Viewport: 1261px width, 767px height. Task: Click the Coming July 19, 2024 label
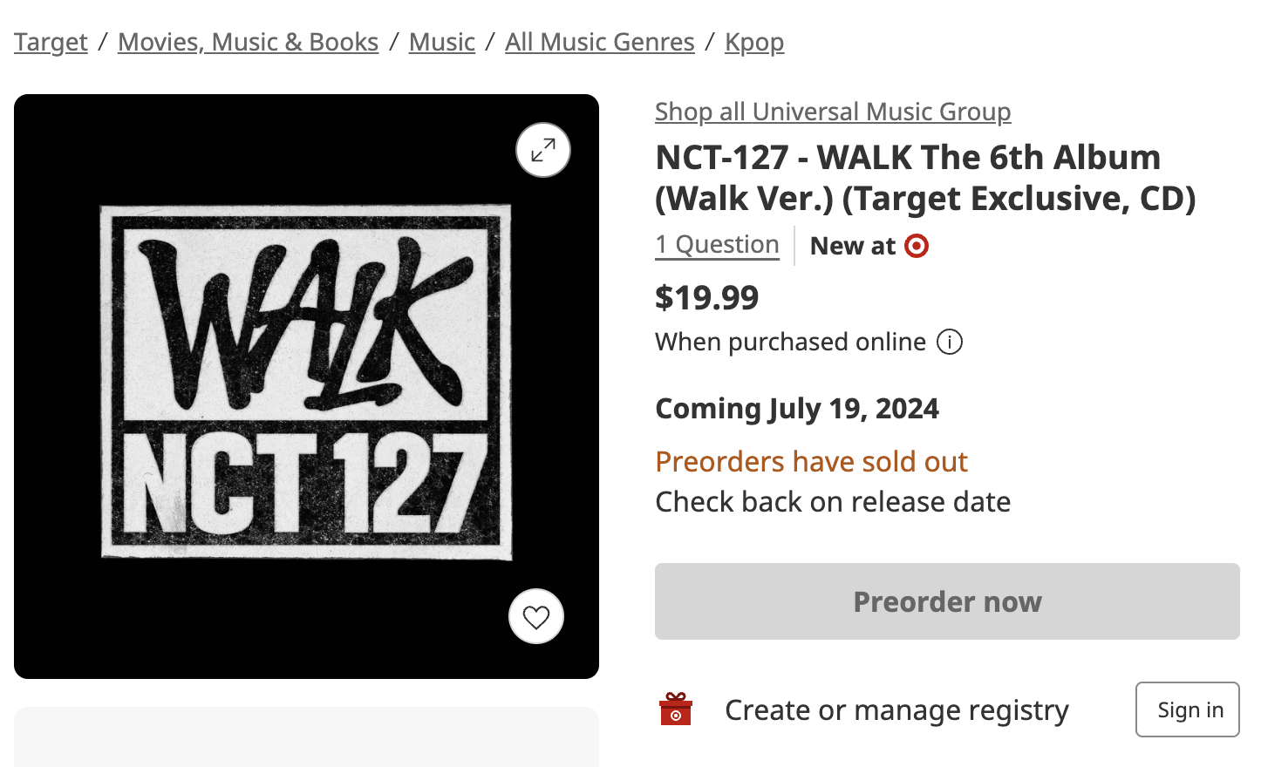click(797, 408)
